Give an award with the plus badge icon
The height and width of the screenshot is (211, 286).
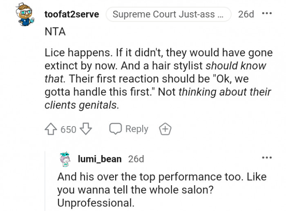[x=165, y=129]
